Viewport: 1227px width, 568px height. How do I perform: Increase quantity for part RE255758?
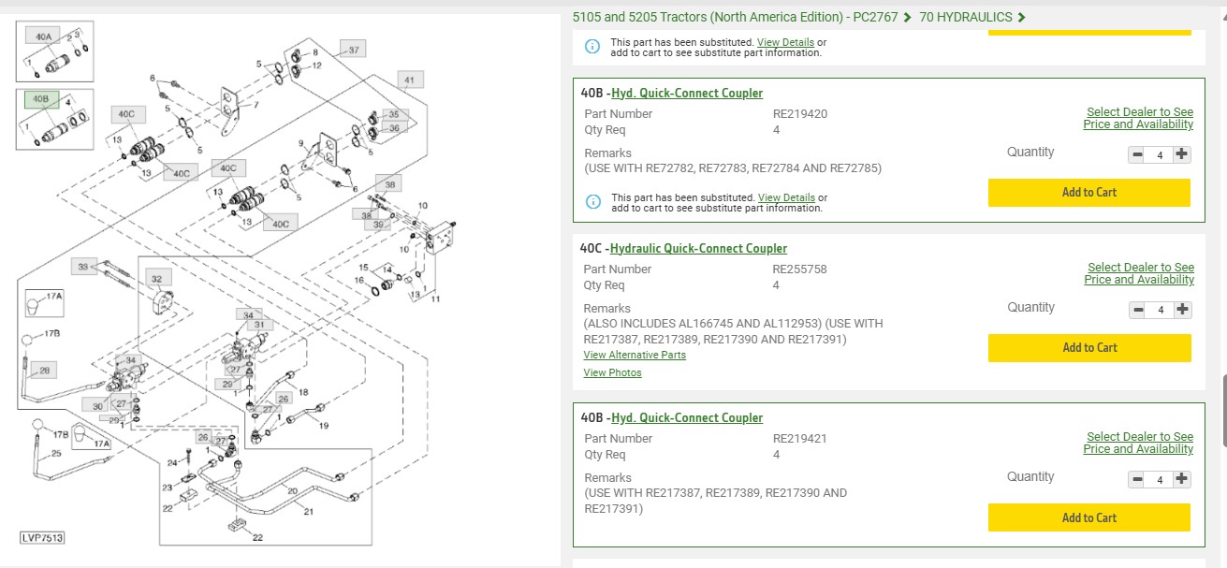click(x=1183, y=310)
